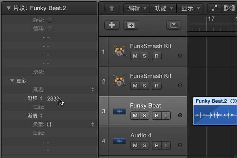Screen dimensions: 237x158
Task: Click waveform icon on Funky Beat track
Action: 119,111
